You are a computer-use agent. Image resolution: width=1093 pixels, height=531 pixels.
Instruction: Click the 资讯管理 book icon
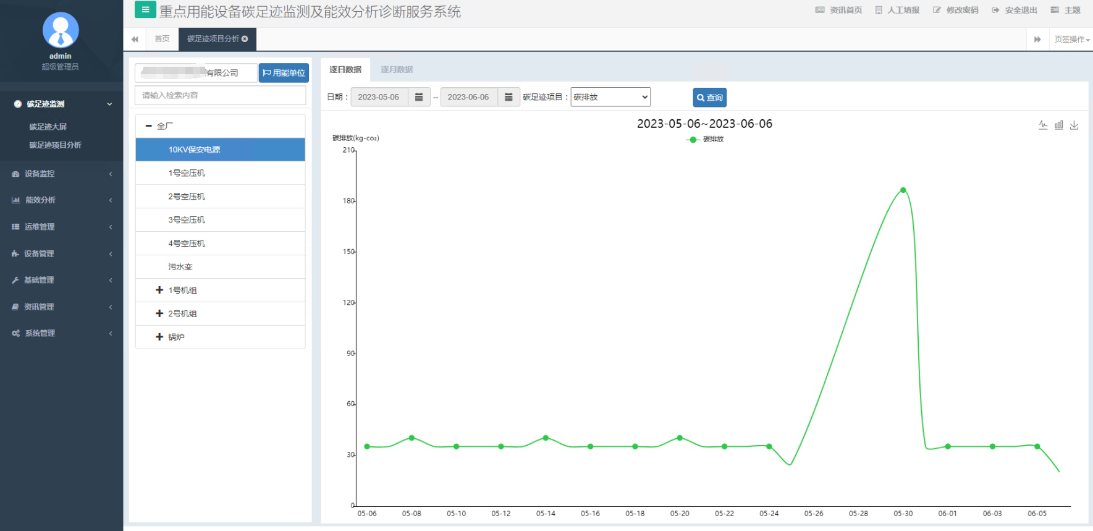click(15, 307)
